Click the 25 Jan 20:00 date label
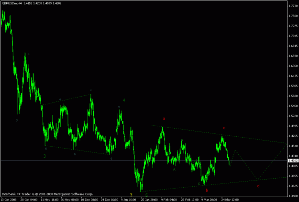299x202 pixels. tap(150, 200)
